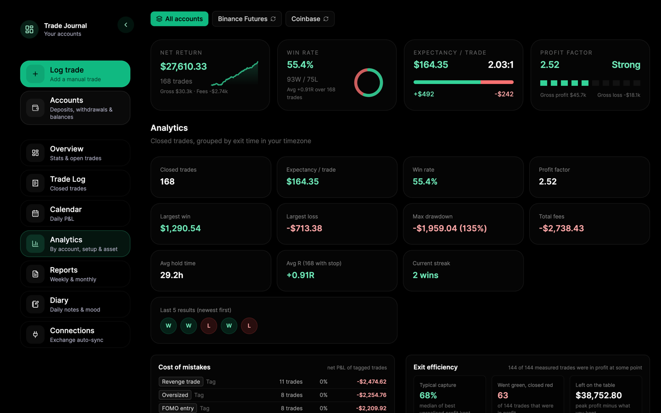Viewport: 661px width, 413px height.
Task: Click the net return sparkline chart
Action: [235, 73]
